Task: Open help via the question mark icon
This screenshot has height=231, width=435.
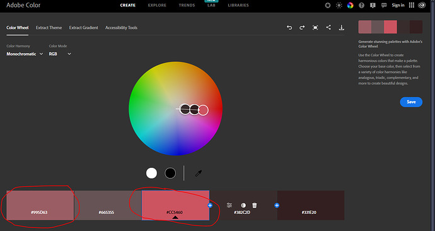Action: 361,5
